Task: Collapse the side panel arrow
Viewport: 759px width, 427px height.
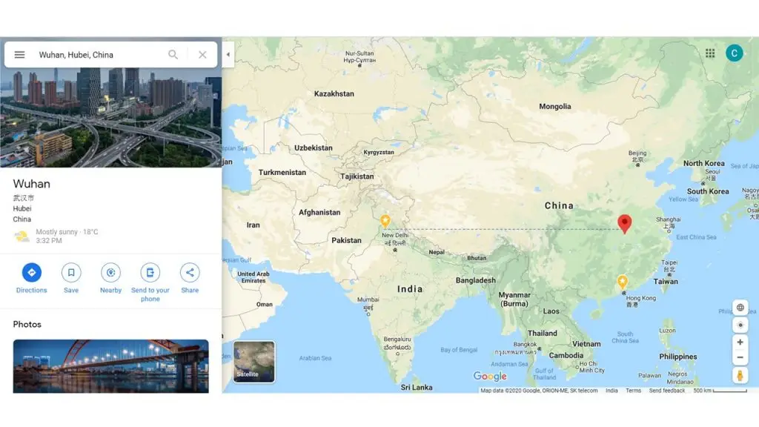Action: tap(228, 54)
